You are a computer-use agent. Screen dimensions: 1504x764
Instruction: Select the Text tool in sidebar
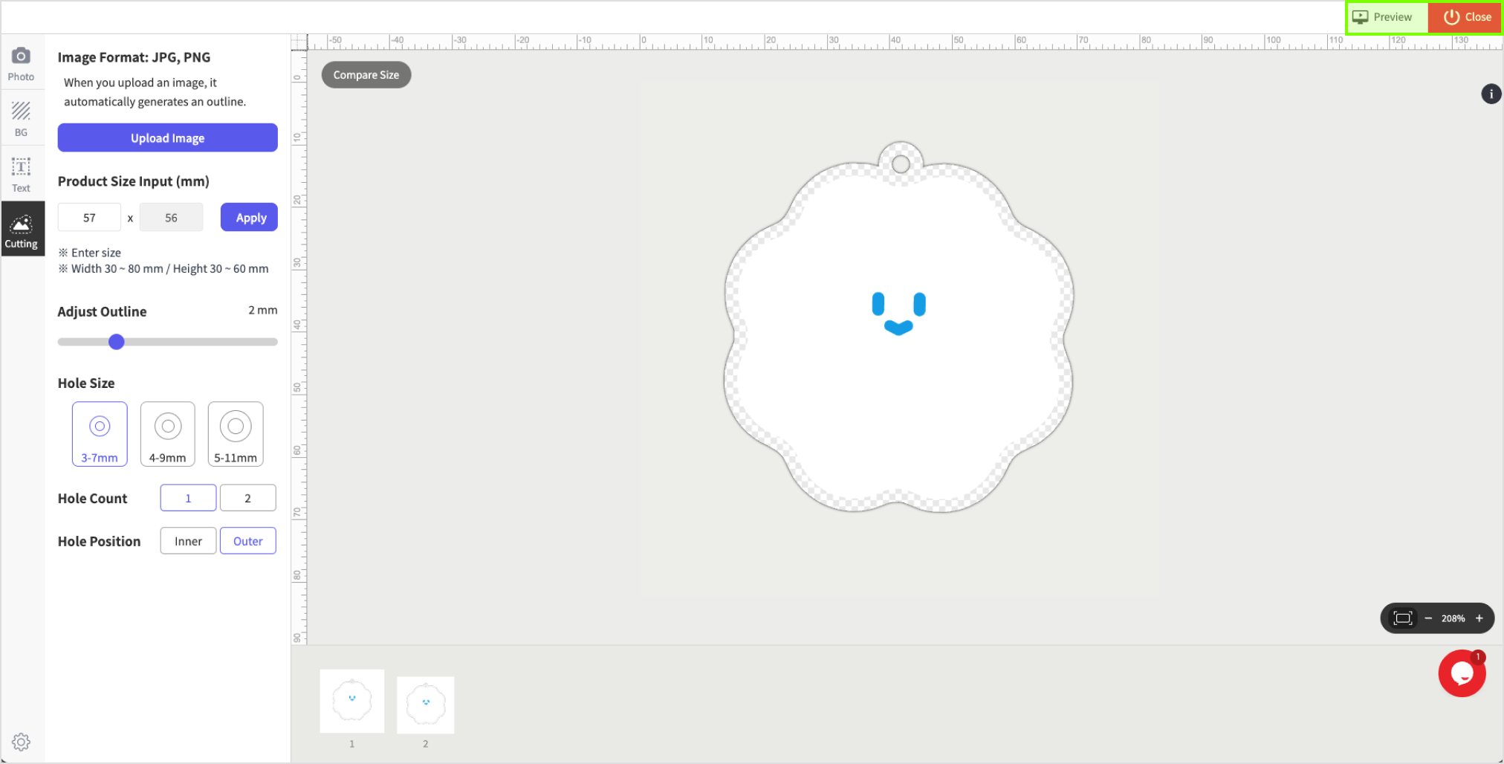pos(22,175)
